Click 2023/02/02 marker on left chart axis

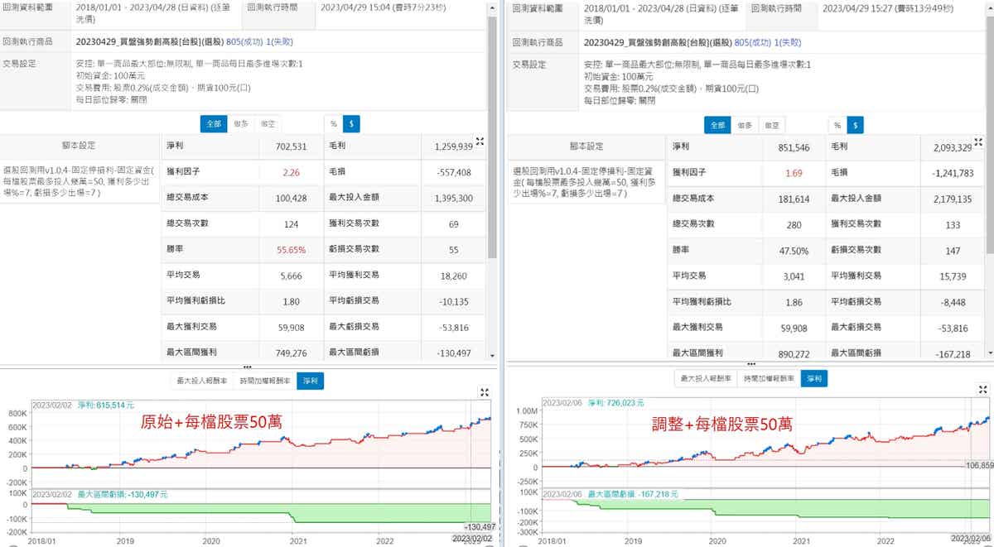point(470,539)
